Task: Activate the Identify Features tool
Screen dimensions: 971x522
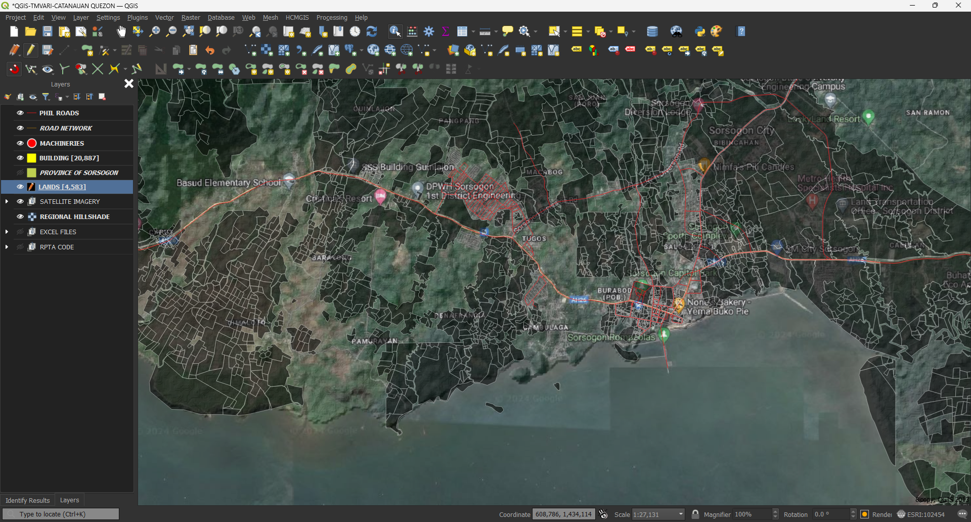Action: (x=395, y=31)
